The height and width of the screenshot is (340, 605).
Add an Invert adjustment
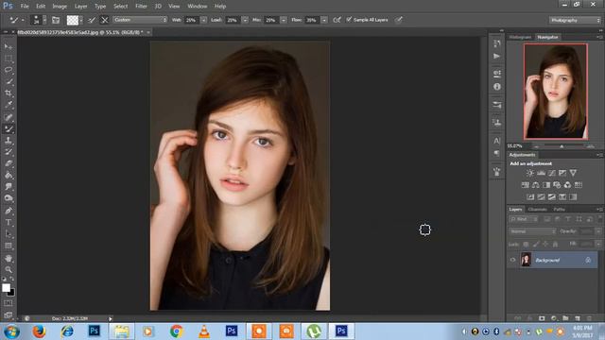pos(530,197)
